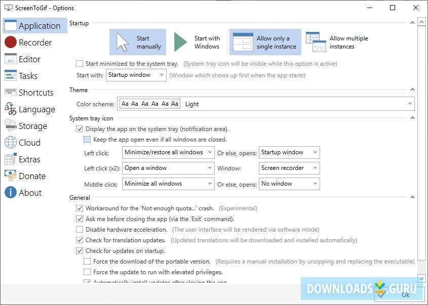
Task: Collapse the System tray icon section
Action: coord(412,117)
